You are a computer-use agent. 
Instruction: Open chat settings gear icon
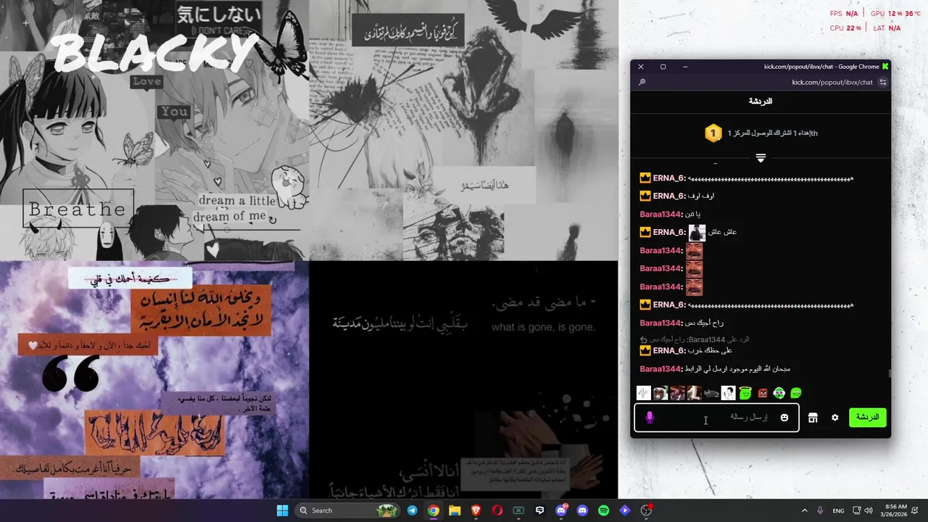[x=835, y=418]
